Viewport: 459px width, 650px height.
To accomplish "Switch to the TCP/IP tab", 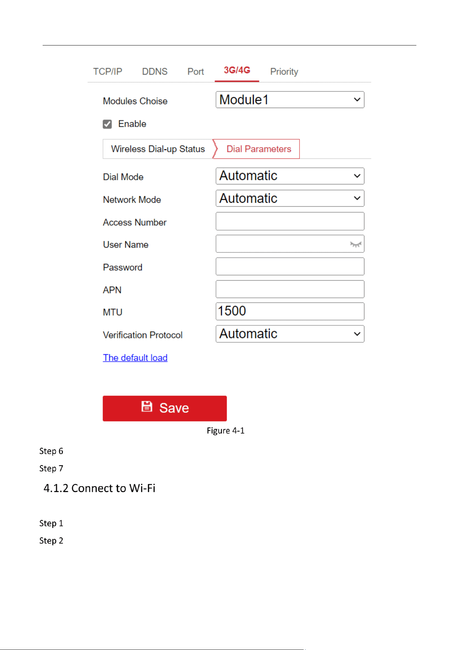I will coord(107,72).
